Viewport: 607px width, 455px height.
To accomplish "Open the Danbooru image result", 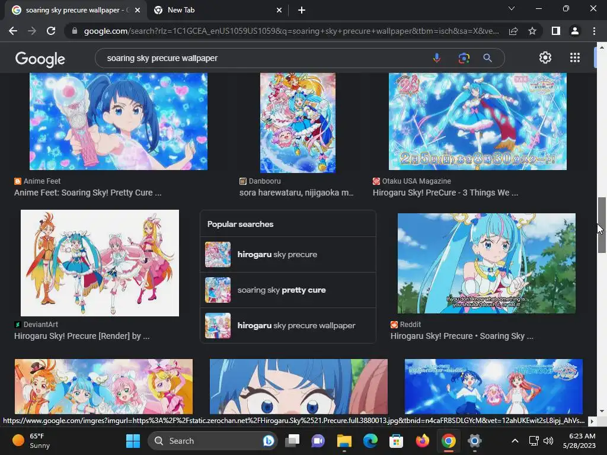I will (x=298, y=123).
